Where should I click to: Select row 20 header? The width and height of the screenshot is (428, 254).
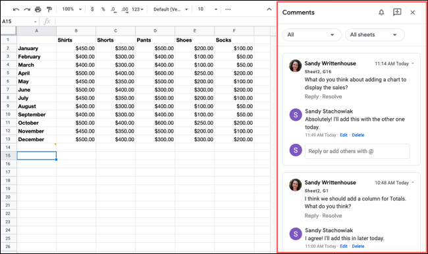pos(8,197)
